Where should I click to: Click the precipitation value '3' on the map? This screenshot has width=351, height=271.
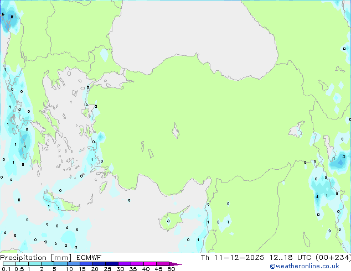(x=344, y=157)
